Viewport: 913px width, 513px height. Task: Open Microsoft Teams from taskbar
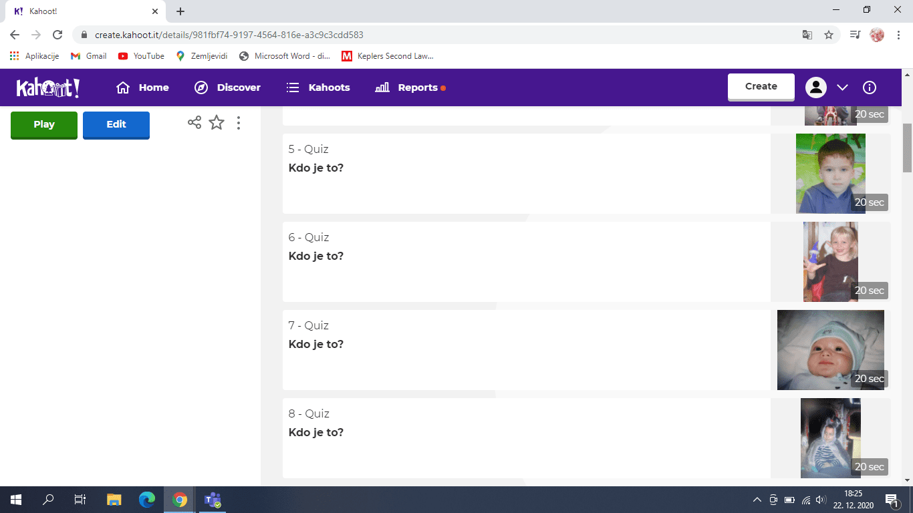coord(213,500)
